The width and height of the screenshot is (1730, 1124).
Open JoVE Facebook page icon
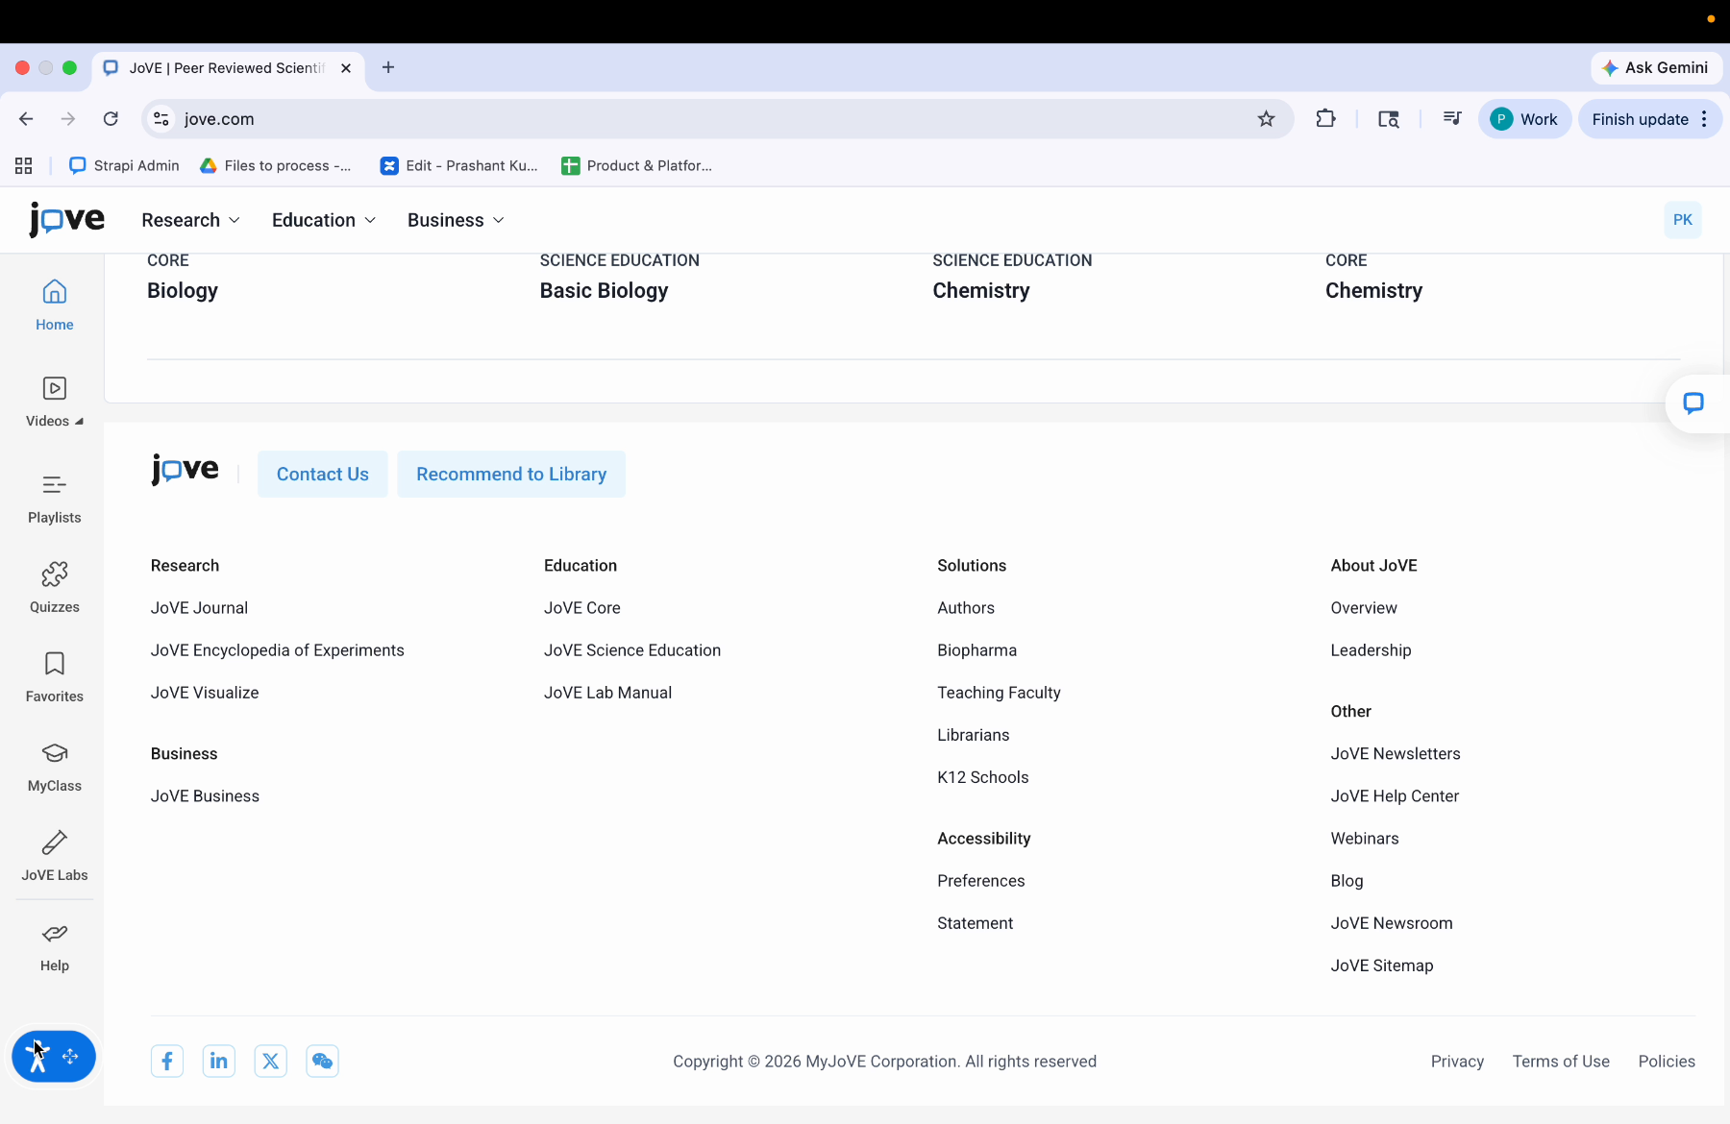point(167,1061)
